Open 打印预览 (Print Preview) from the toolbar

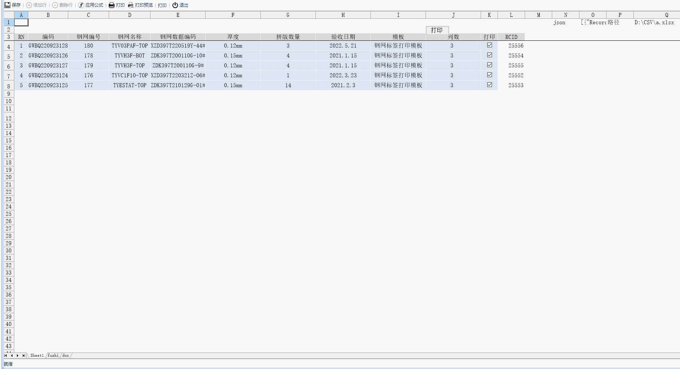[x=140, y=5]
